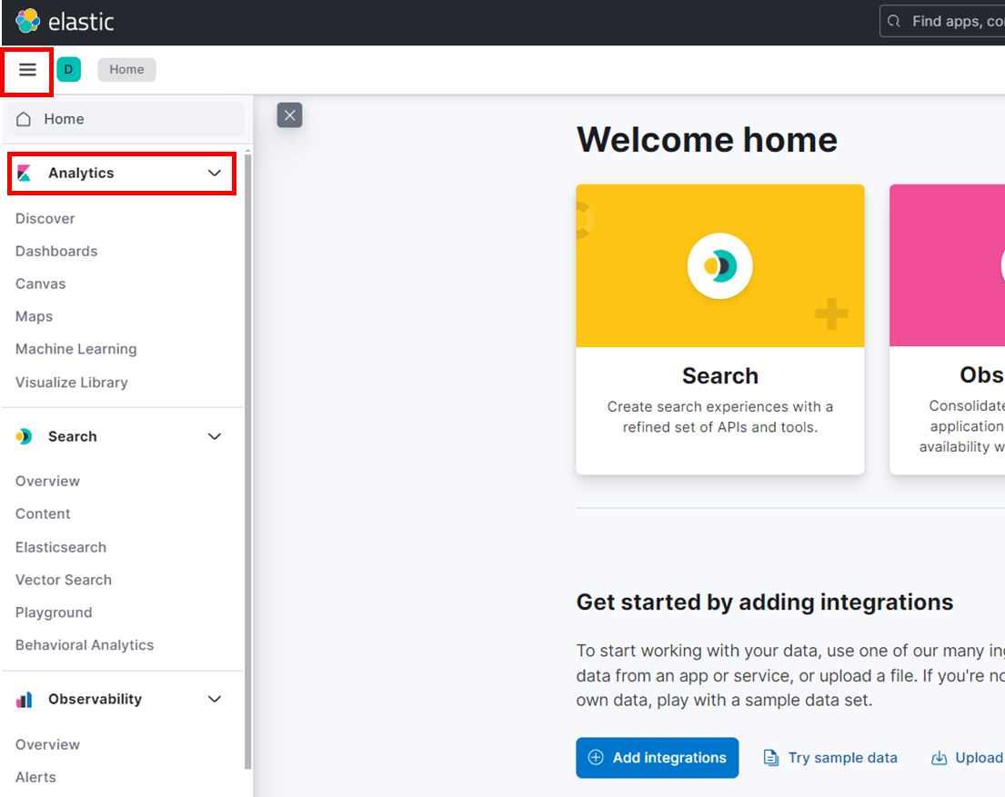Click the Kibana Analytics icon
Image resolution: width=1005 pixels, height=797 pixels.
25,173
